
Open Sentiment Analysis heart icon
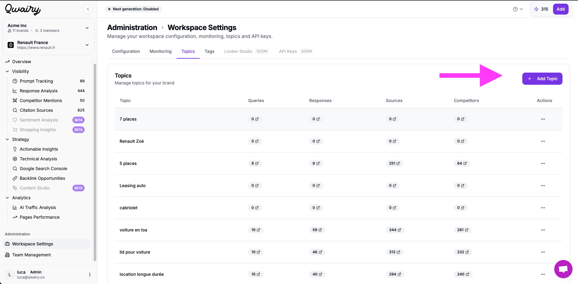pos(15,120)
